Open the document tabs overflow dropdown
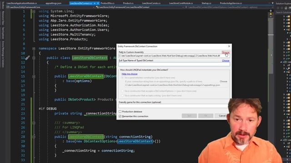291x163 pixels. pos(272,3)
